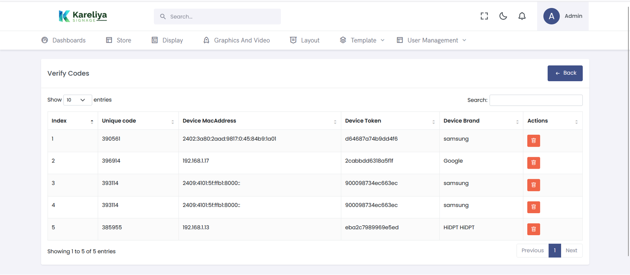This screenshot has height=275, width=630.
Task: Delete row with index 3
Action: click(x=534, y=185)
